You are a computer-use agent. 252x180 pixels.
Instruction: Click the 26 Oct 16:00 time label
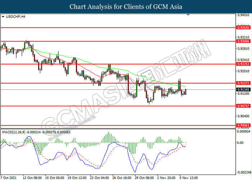pyautogui.click(x=122, y=178)
